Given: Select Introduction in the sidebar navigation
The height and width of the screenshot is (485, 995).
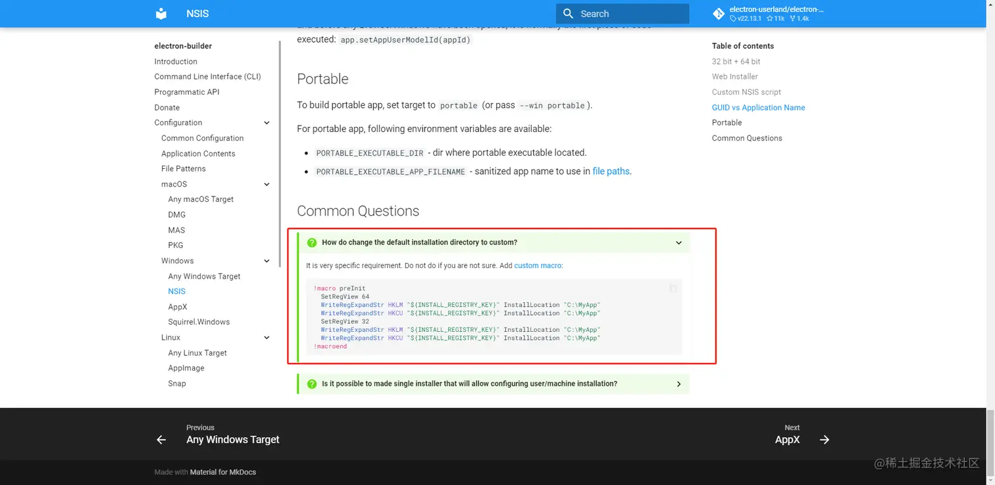Looking at the screenshot, I should point(176,61).
